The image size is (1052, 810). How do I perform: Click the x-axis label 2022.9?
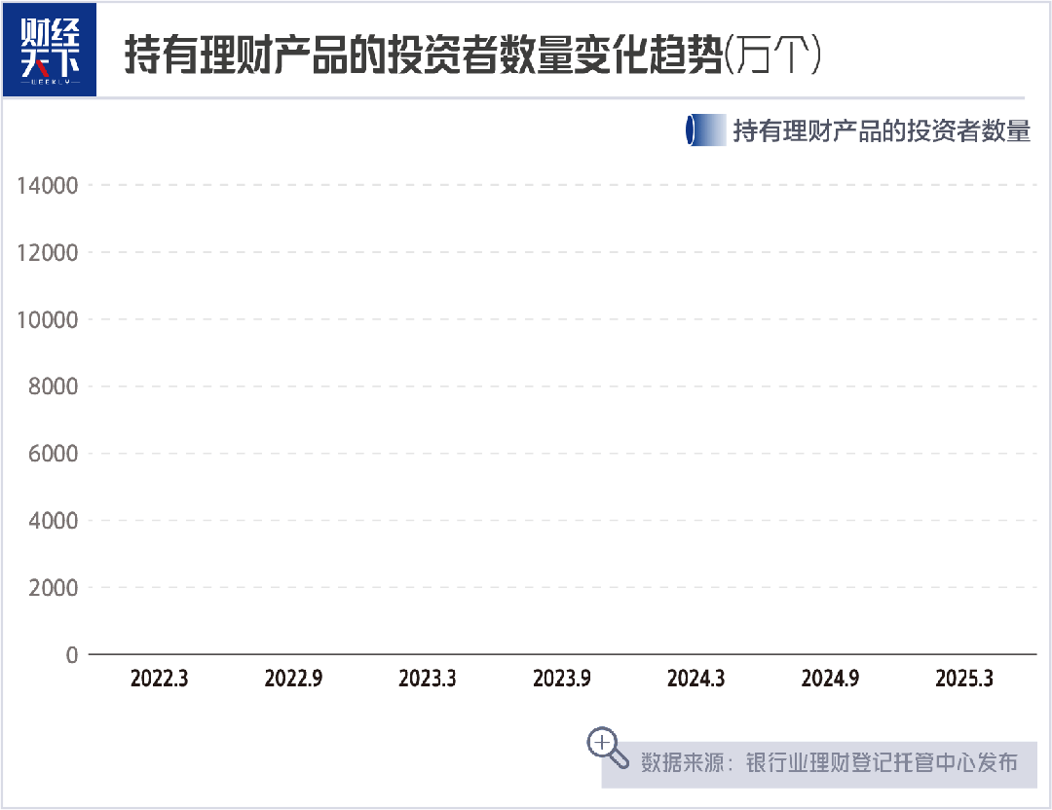click(293, 679)
